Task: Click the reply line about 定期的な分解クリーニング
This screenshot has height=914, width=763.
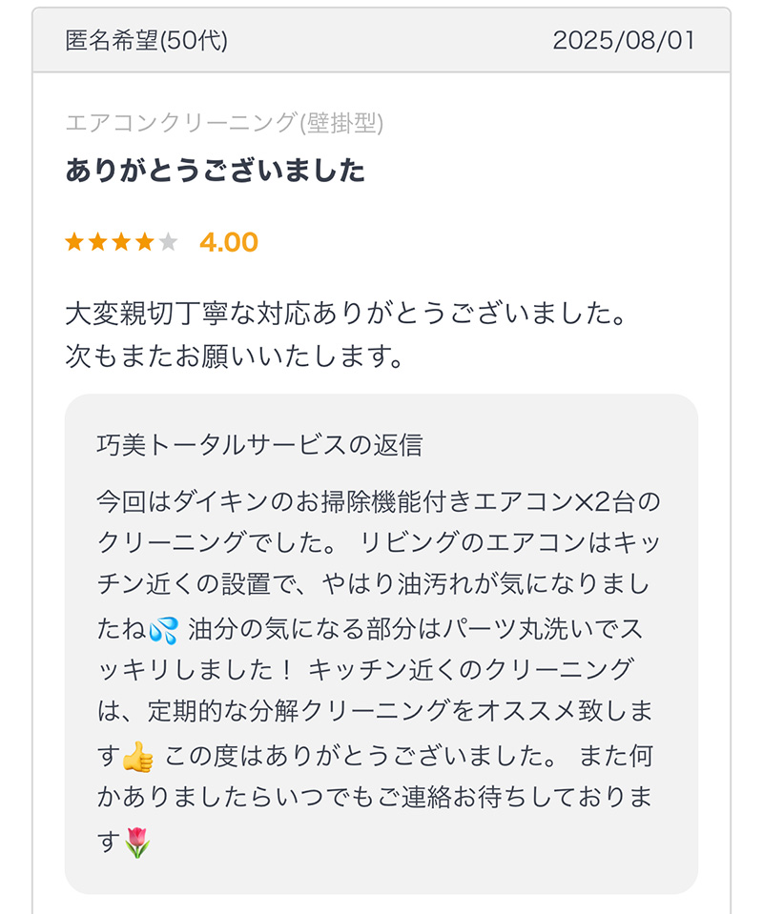Action: pyautogui.click(x=375, y=711)
